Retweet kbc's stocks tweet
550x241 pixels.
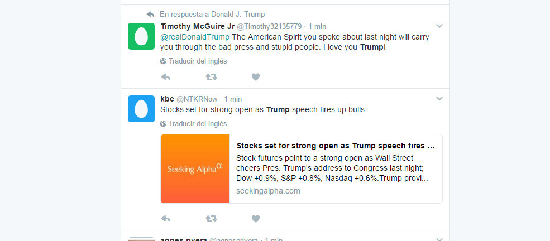(211, 219)
